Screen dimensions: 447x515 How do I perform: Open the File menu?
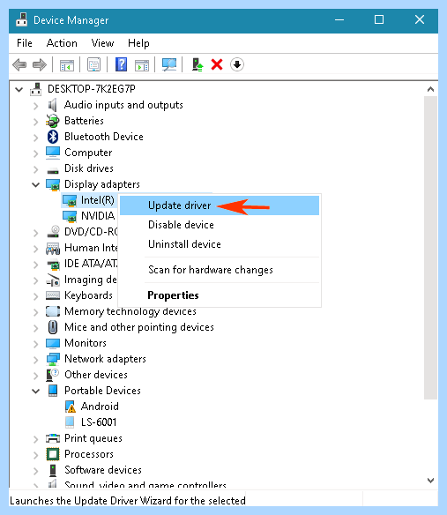tap(25, 43)
